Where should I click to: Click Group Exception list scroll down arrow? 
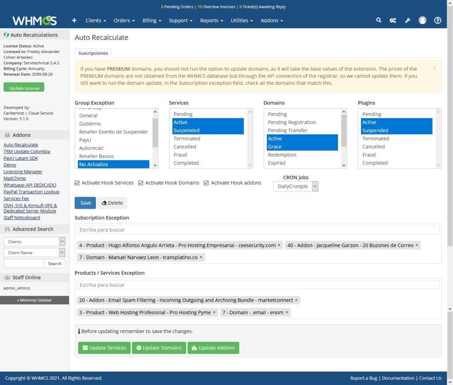click(155, 165)
